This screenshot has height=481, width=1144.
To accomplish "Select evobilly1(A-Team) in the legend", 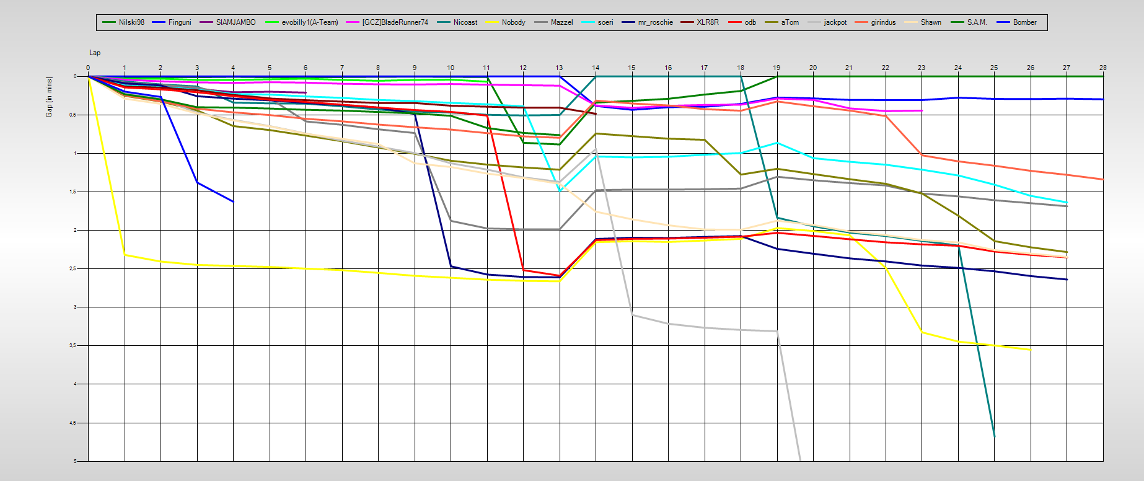I will (x=309, y=22).
